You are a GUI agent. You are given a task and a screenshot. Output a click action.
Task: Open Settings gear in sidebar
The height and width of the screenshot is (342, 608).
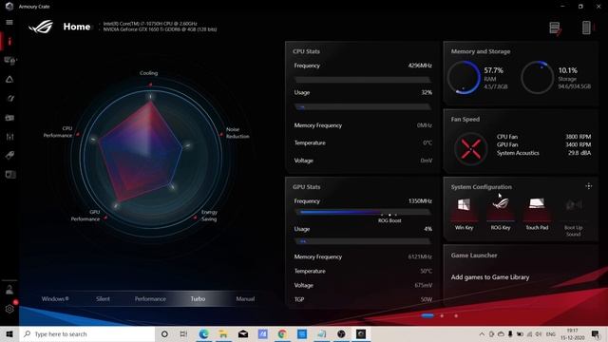(9, 309)
